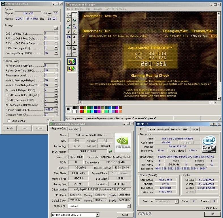This screenshot has height=218, width=223.
Task: Pick the Fill With Color bucket tool
Action: [x=74, y=20]
